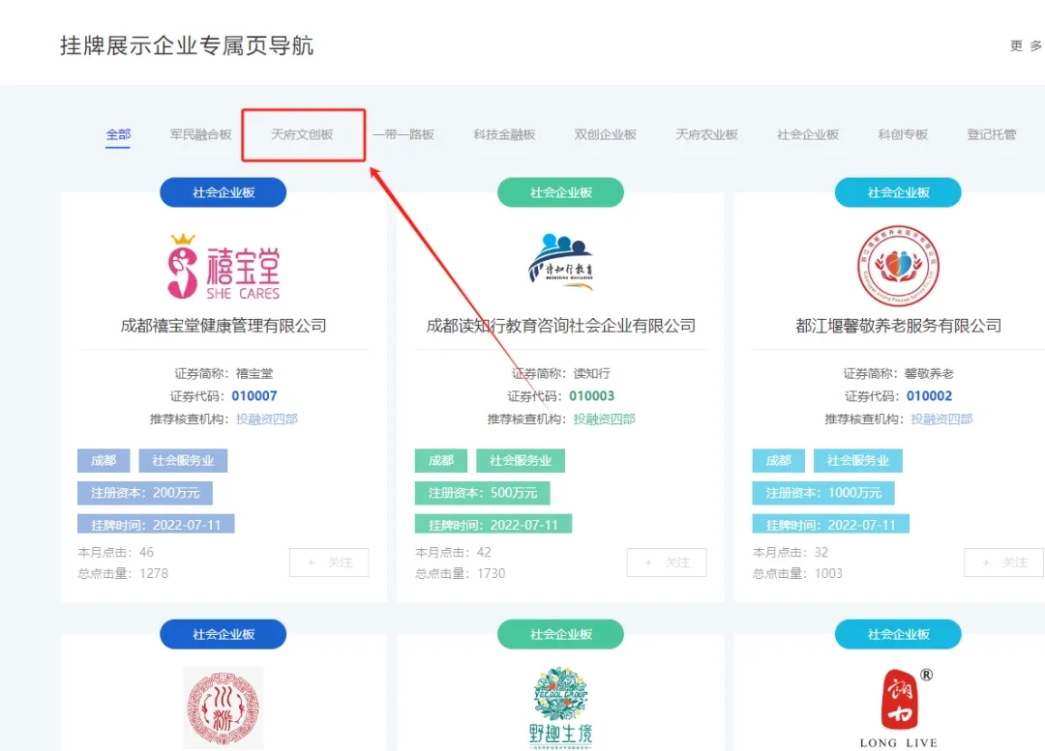Viewport: 1045px width, 751px height.
Task: Click the light blue 社会企业板 badge above 馨敬养老
Action: pos(898,192)
